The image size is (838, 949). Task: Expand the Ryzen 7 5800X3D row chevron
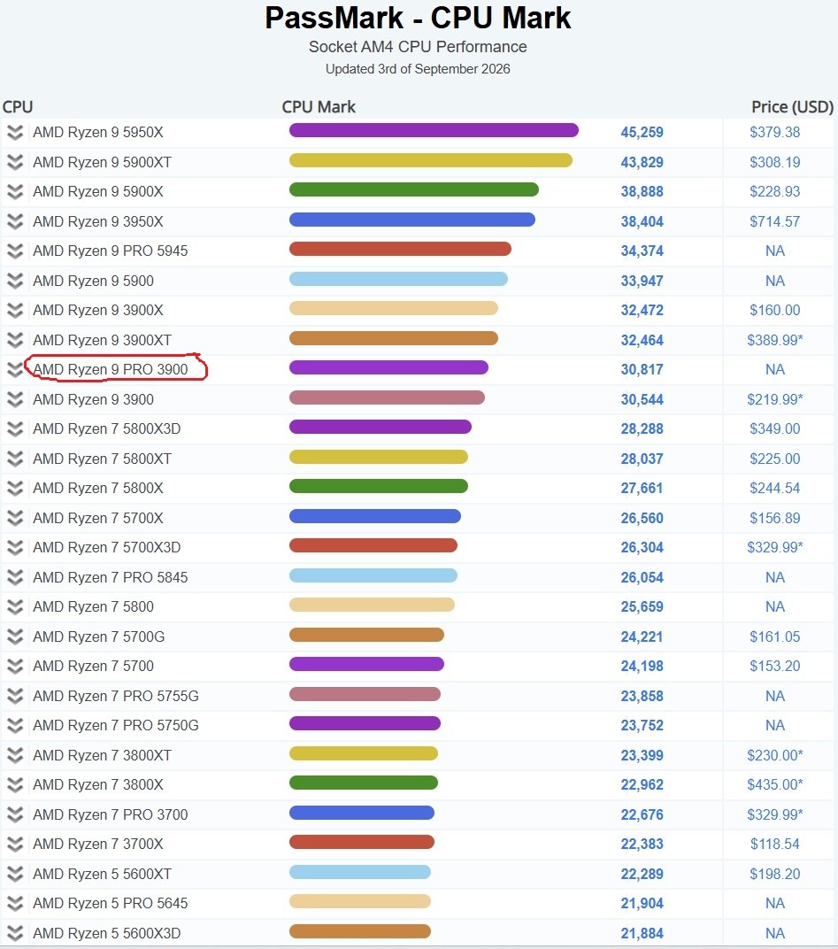(x=15, y=428)
